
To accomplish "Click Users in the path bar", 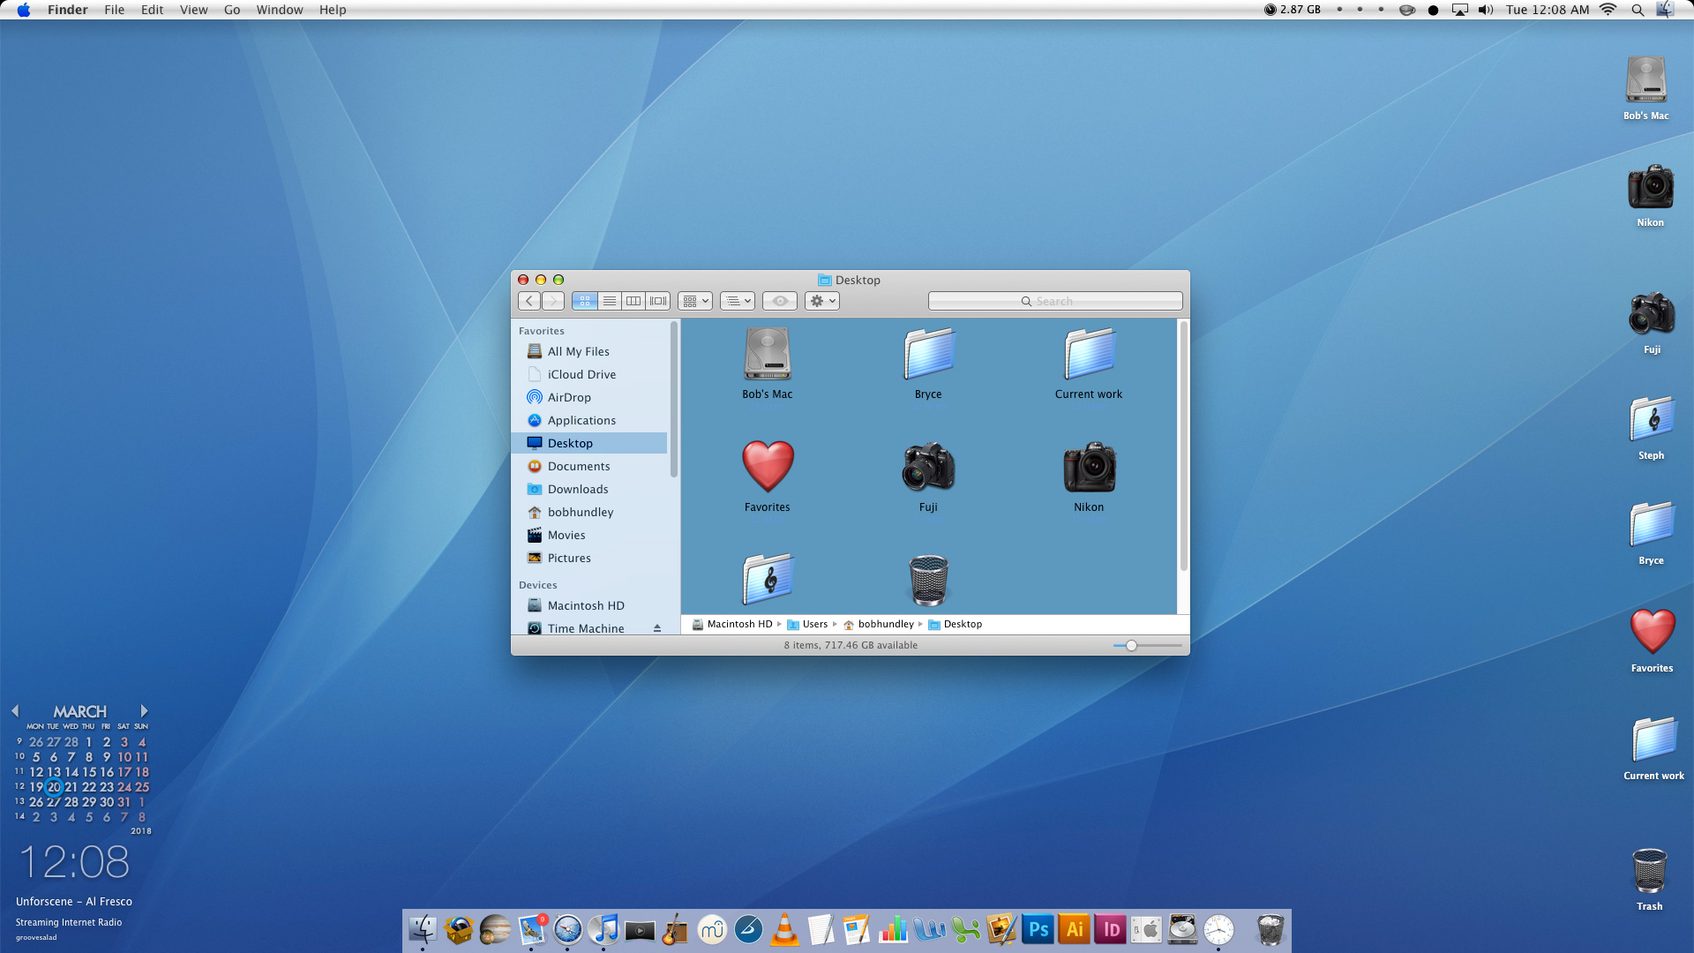I will (x=814, y=624).
